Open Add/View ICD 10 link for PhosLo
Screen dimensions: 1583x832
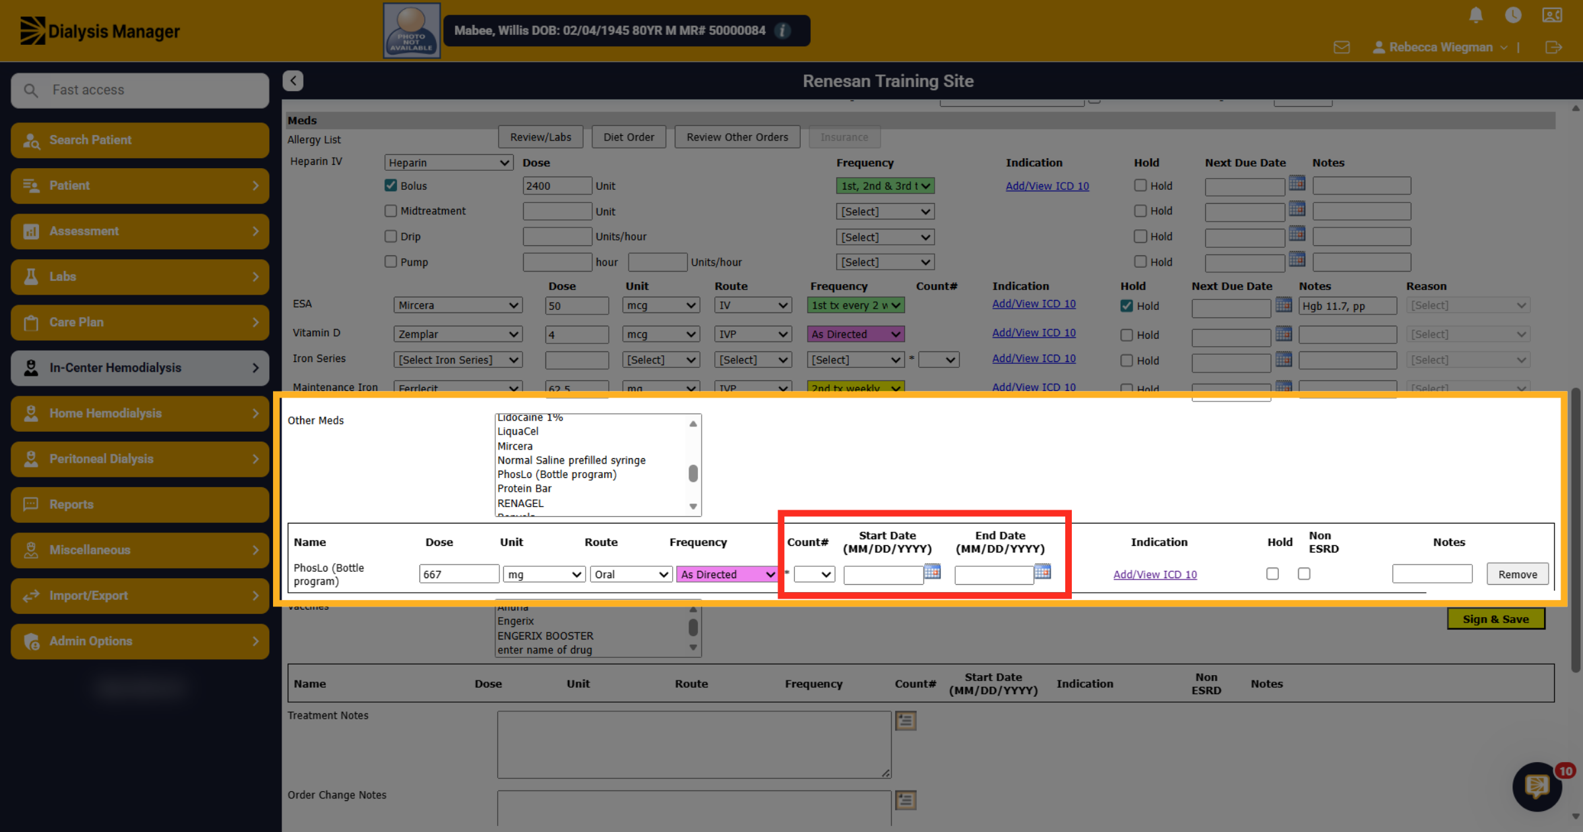click(x=1155, y=574)
